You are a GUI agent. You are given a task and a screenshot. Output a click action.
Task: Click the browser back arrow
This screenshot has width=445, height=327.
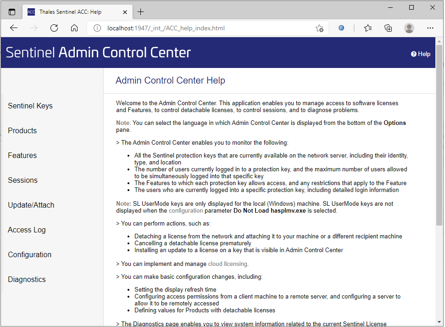pos(14,28)
